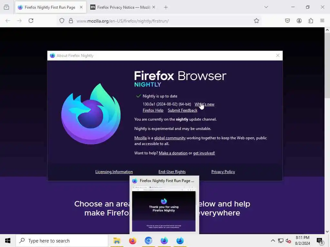Viewport: 330px width, 247px height.
Task: Open Firefox View from tab bar icon
Action: tap(6, 7)
